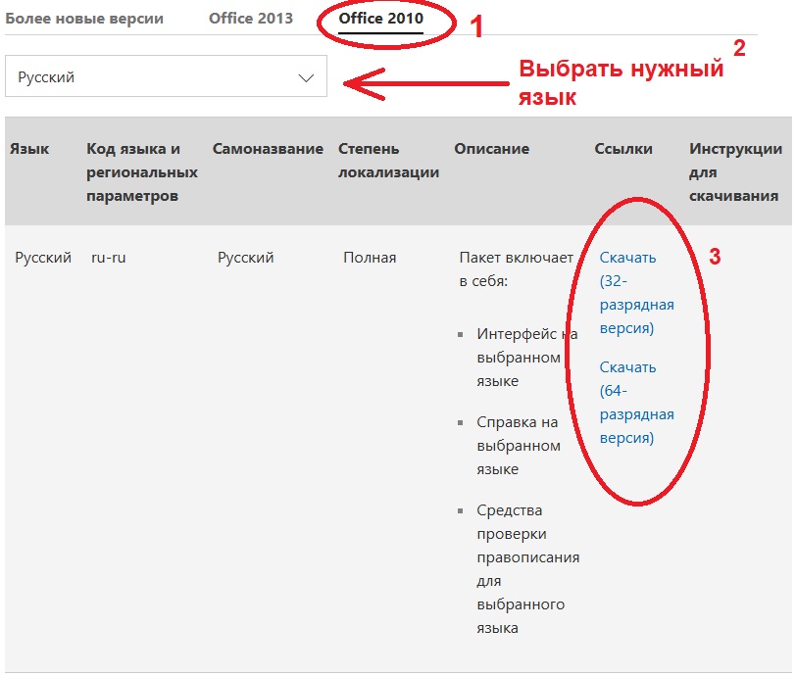Click the ru-ru language code cell
The width and height of the screenshot is (796, 676).
pyautogui.click(x=108, y=258)
